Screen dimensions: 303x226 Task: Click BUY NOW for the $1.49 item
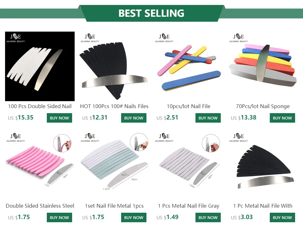pos(208,217)
